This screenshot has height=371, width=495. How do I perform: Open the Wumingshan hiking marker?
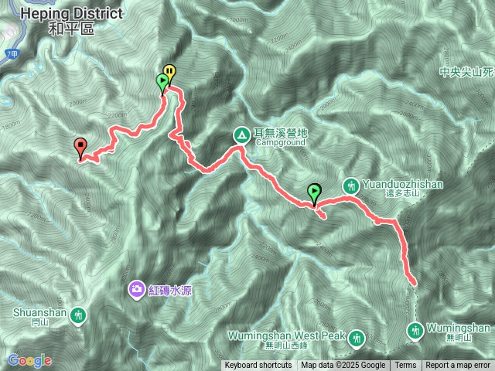pyautogui.click(x=415, y=332)
